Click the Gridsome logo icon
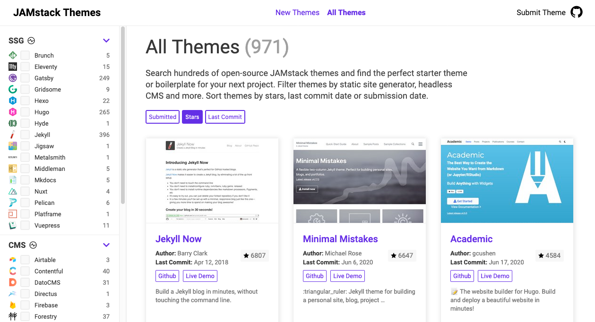Viewport: 595px width, 322px height. pos(13,89)
